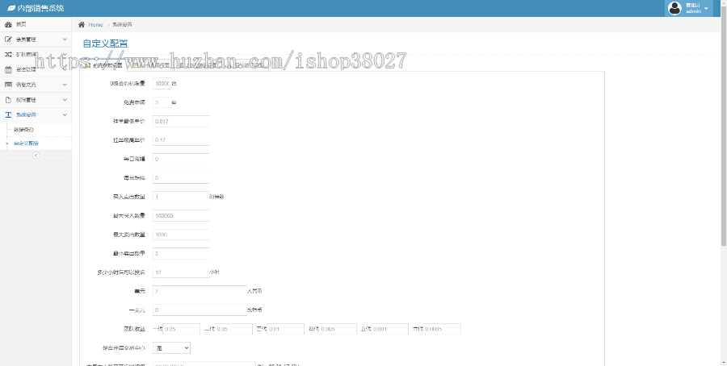The image size is (727, 366).
Task: Click the 内部销售系统 title
Action: tap(41, 8)
